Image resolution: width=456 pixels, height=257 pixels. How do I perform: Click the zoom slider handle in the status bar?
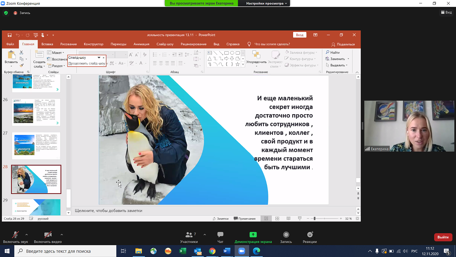click(315, 219)
